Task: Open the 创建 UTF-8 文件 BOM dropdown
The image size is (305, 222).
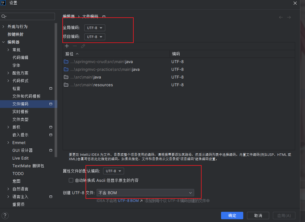Action: click(145, 193)
